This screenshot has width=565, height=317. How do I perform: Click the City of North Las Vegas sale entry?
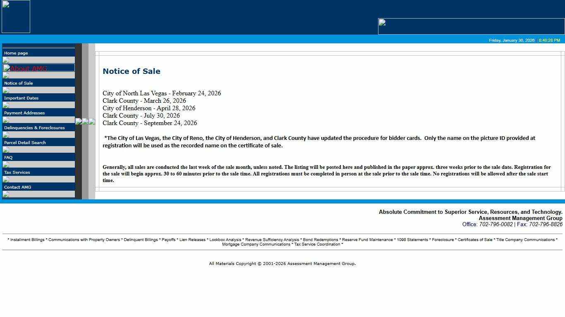pyautogui.click(x=162, y=93)
